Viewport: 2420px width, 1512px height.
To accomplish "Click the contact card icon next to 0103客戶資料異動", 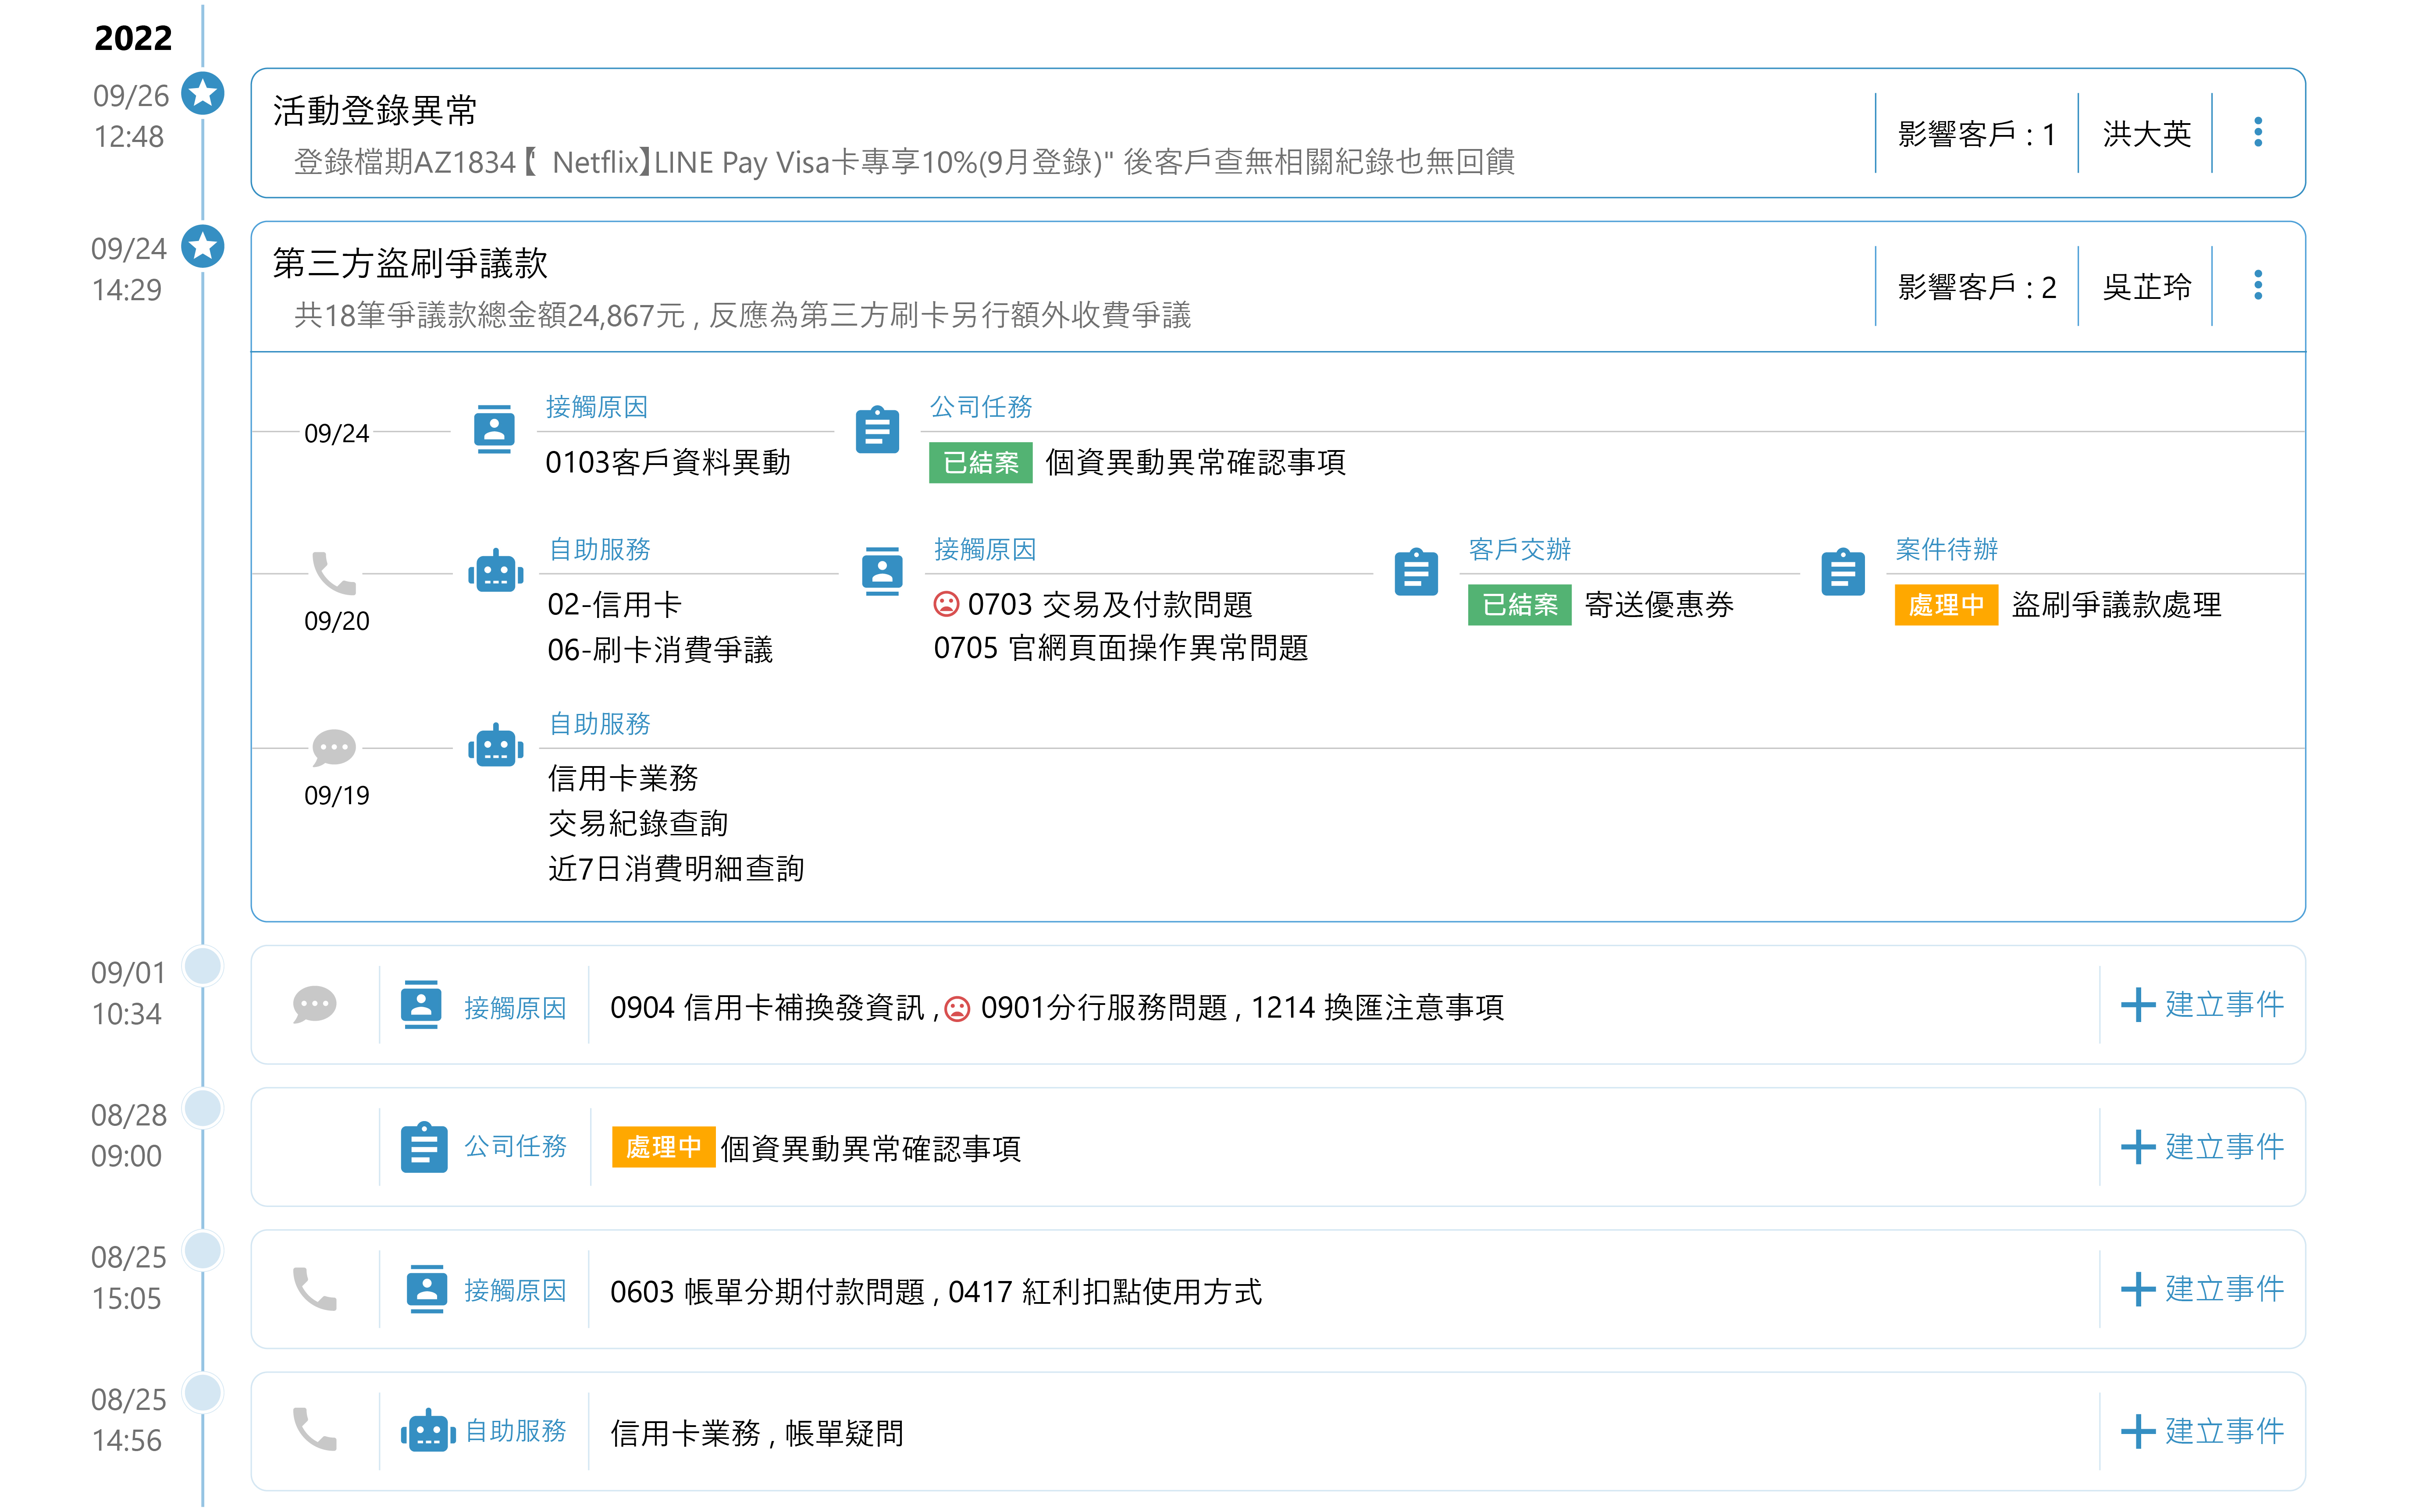I will point(494,430).
